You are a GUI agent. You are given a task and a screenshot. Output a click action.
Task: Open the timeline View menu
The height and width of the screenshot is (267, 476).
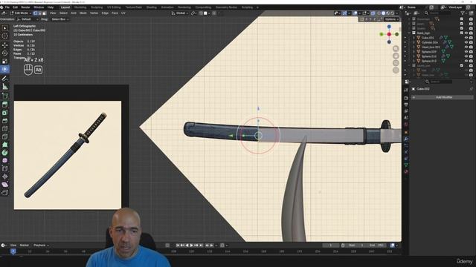point(13,245)
